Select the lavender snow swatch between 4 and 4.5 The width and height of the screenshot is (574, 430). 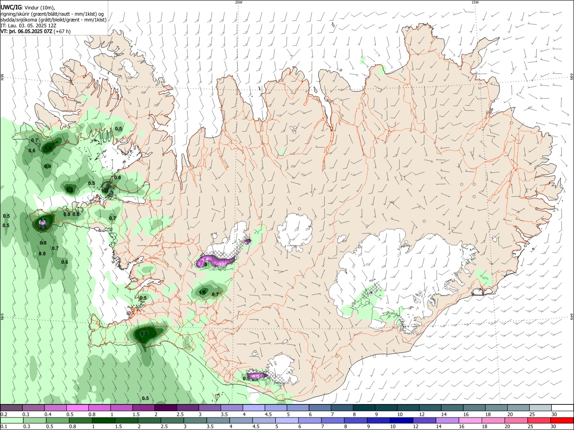[x=253, y=408]
